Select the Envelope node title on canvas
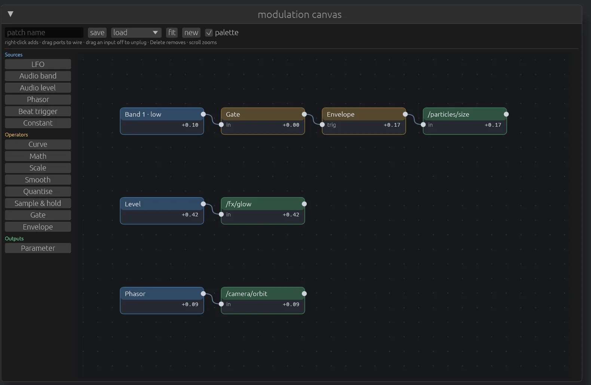 coord(340,114)
